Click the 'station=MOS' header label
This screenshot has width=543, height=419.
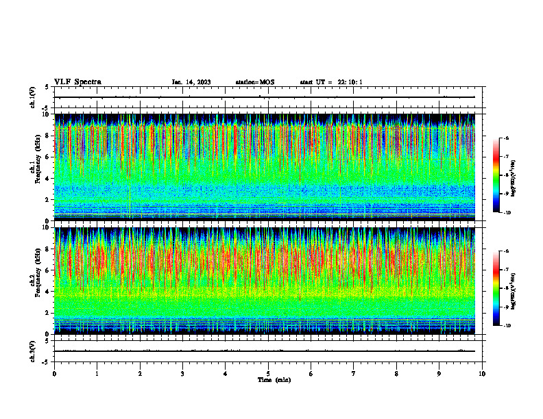click(x=255, y=82)
